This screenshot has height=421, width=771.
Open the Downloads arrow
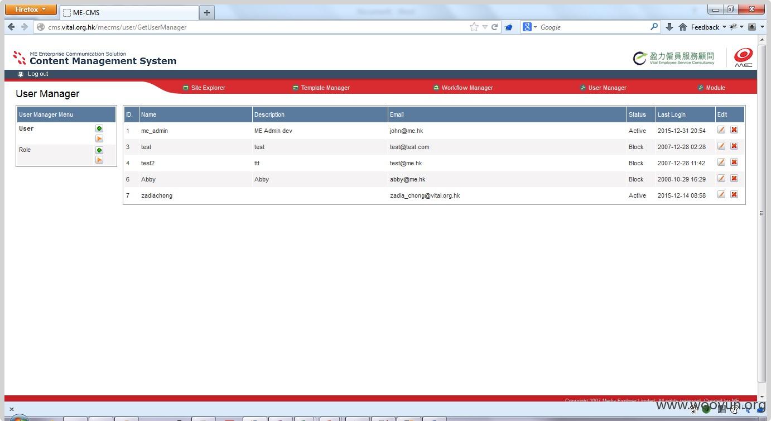(x=669, y=27)
